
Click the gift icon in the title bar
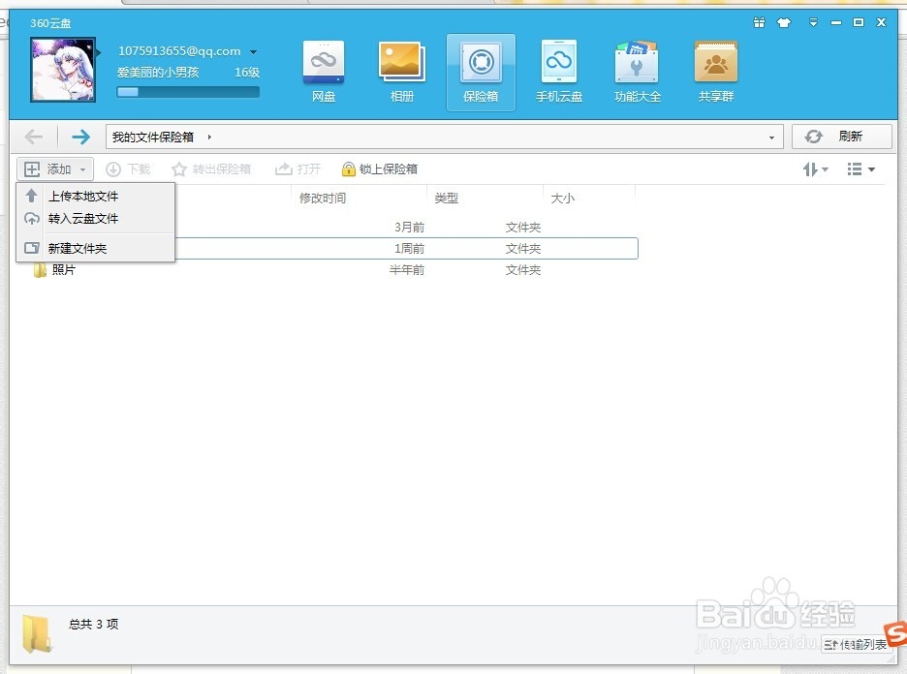pyautogui.click(x=759, y=21)
